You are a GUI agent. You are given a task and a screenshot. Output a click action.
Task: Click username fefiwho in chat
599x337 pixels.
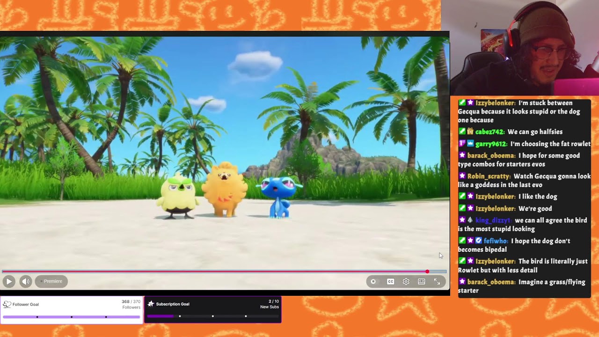point(496,241)
